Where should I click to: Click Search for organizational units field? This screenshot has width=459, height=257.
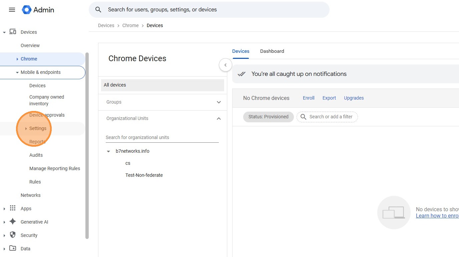tap(162, 137)
